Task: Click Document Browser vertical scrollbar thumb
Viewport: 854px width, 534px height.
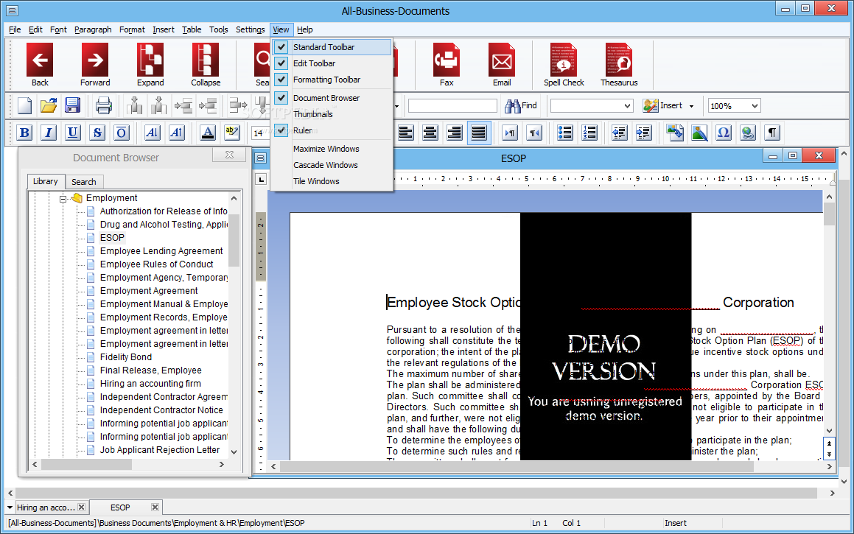Action: 234,239
